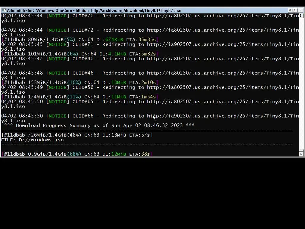The height and width of the screenshot is (229, 305).
Task: Click the title bar text 'Administrator: Windows OneCore'
Action: coord(40,10)
